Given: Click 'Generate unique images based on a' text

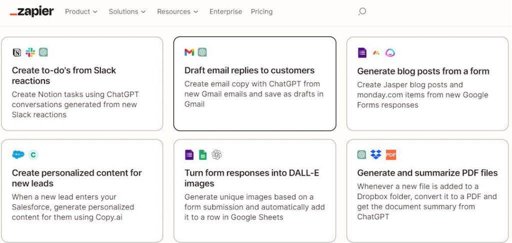Looking at the screenshot, I should [x=249, y=197].
